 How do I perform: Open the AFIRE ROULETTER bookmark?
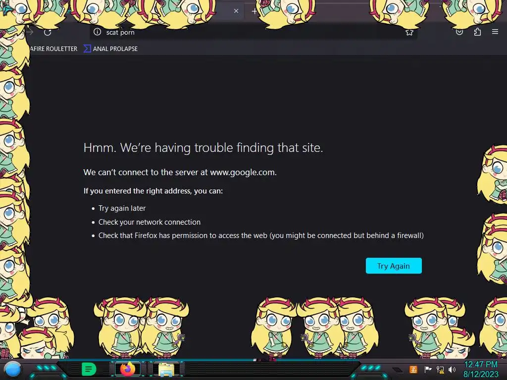pyautogui.click(x=53, y=49)
